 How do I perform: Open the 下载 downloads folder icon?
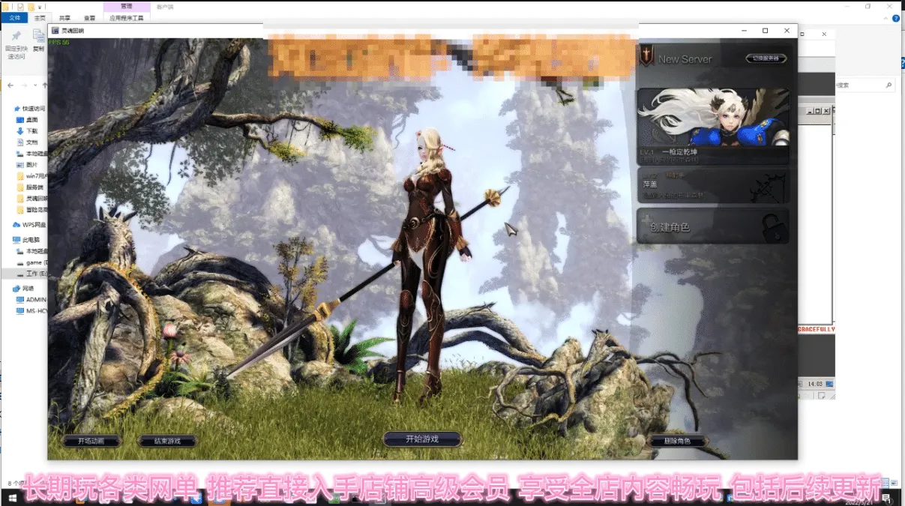coord(20,130)
